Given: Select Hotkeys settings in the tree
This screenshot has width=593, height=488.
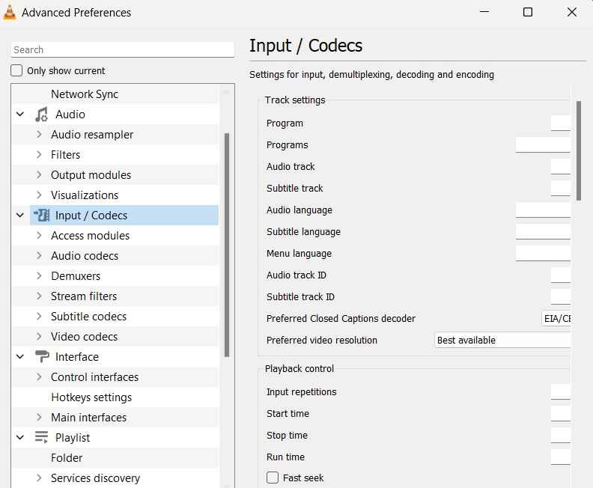Looking at the screenshot, I should click(x=91, y=397).
